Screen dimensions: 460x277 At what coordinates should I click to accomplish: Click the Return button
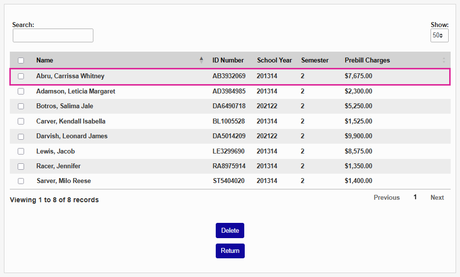coord(230,250)
